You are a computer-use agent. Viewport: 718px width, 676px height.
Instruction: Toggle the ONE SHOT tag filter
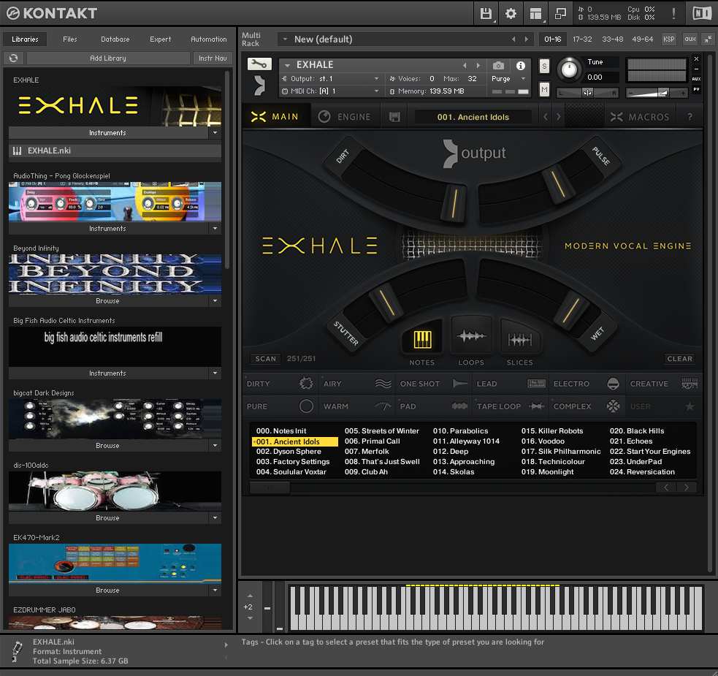click(x=434, y=384)
